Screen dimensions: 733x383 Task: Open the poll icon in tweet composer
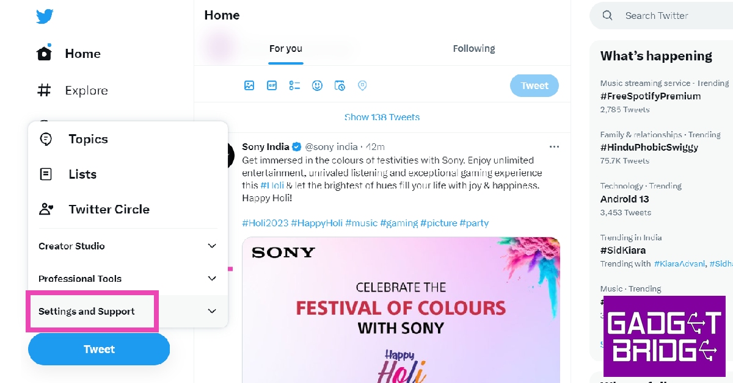[294, 86]
